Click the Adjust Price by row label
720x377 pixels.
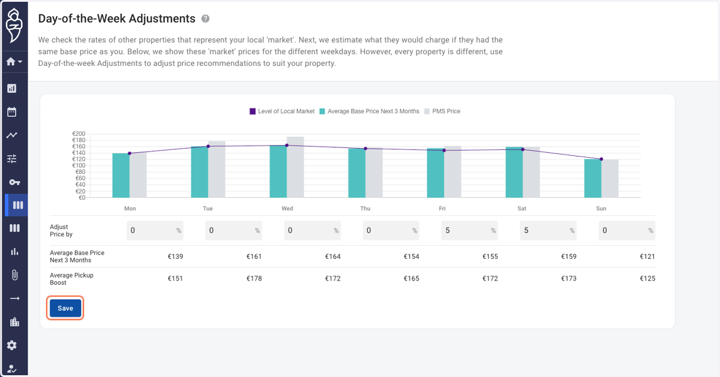61,231
